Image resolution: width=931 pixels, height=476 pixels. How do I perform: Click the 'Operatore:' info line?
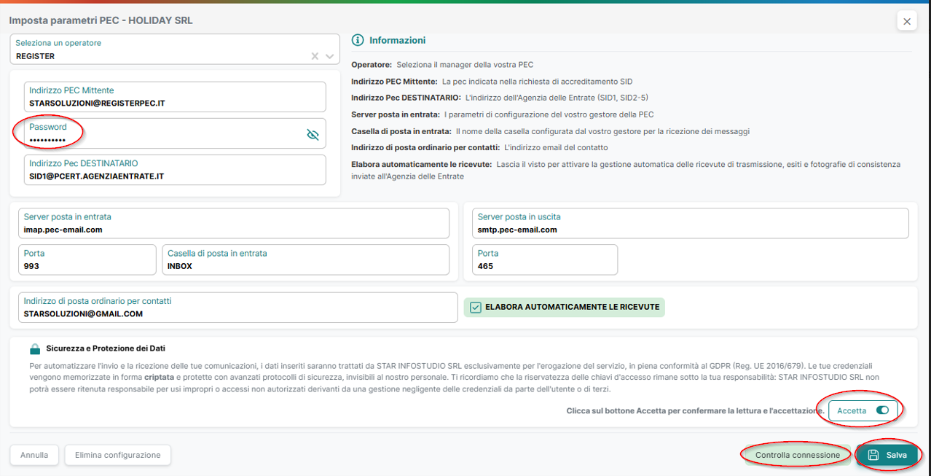(x=443, y=65)
